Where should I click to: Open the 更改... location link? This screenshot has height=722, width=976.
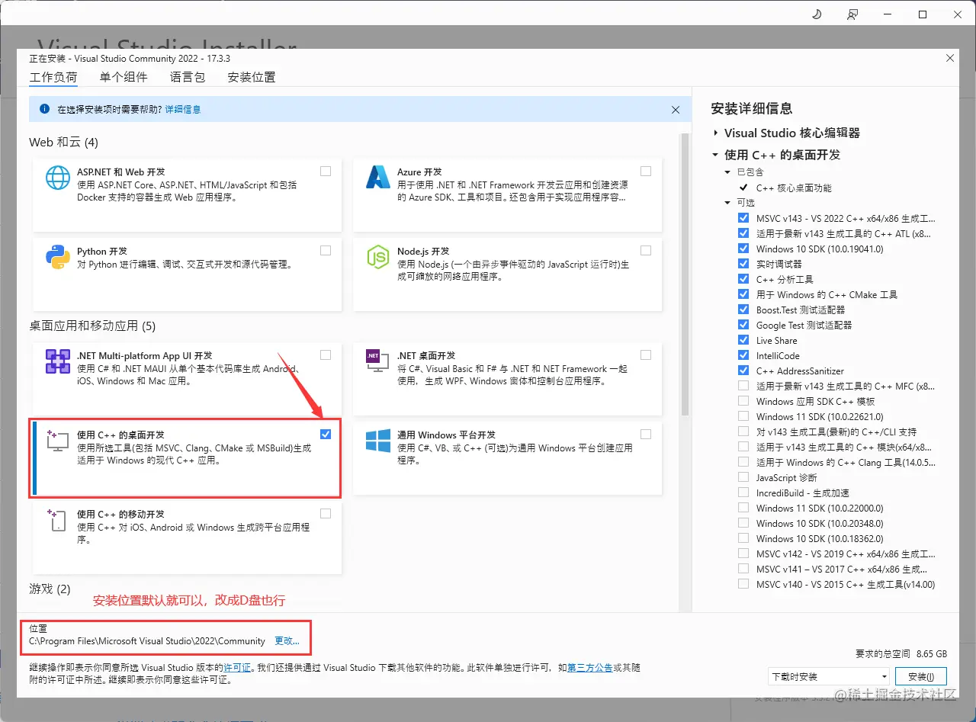[287, 641]
